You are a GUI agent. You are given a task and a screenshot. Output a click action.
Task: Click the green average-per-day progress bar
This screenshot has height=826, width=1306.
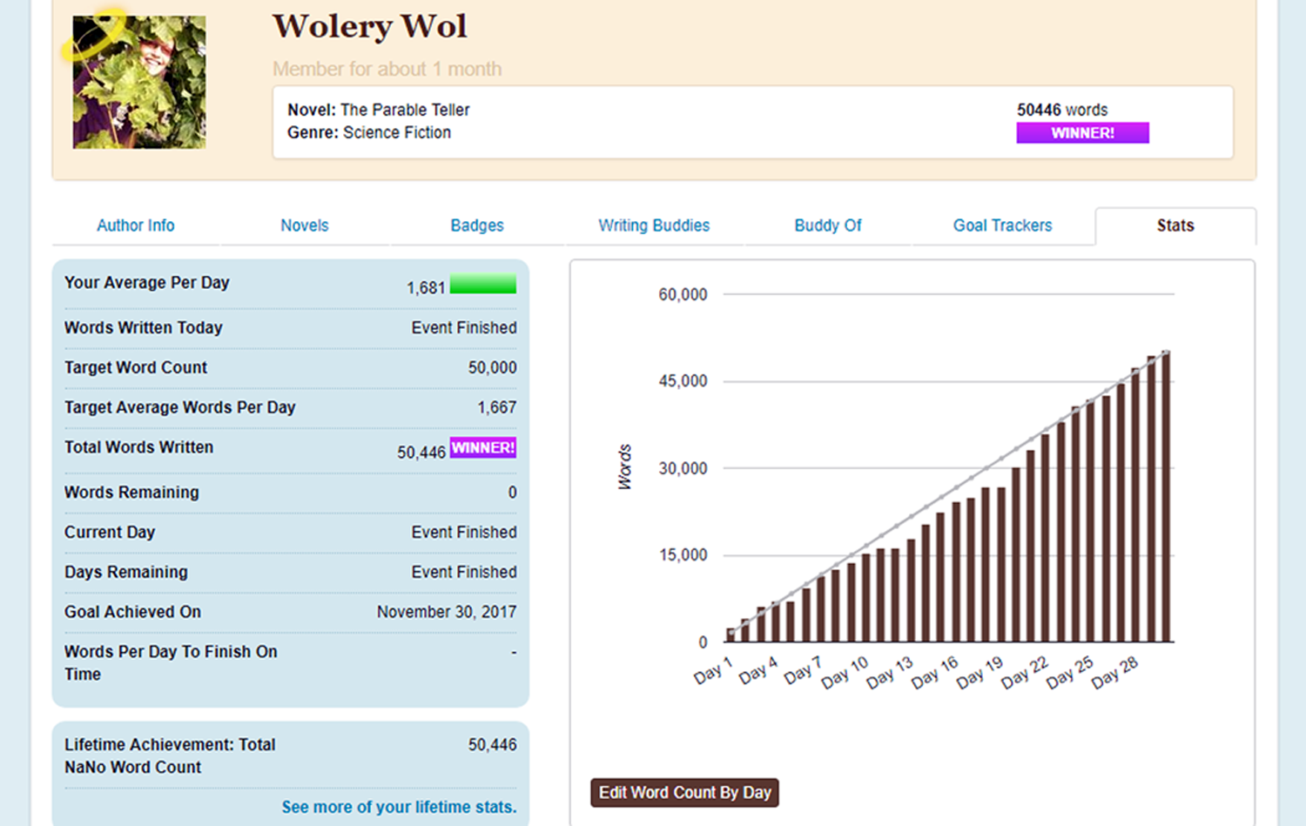tap(483, 285)
